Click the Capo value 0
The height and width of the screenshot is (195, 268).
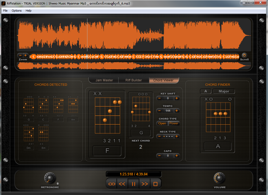(x=168, y=156)
